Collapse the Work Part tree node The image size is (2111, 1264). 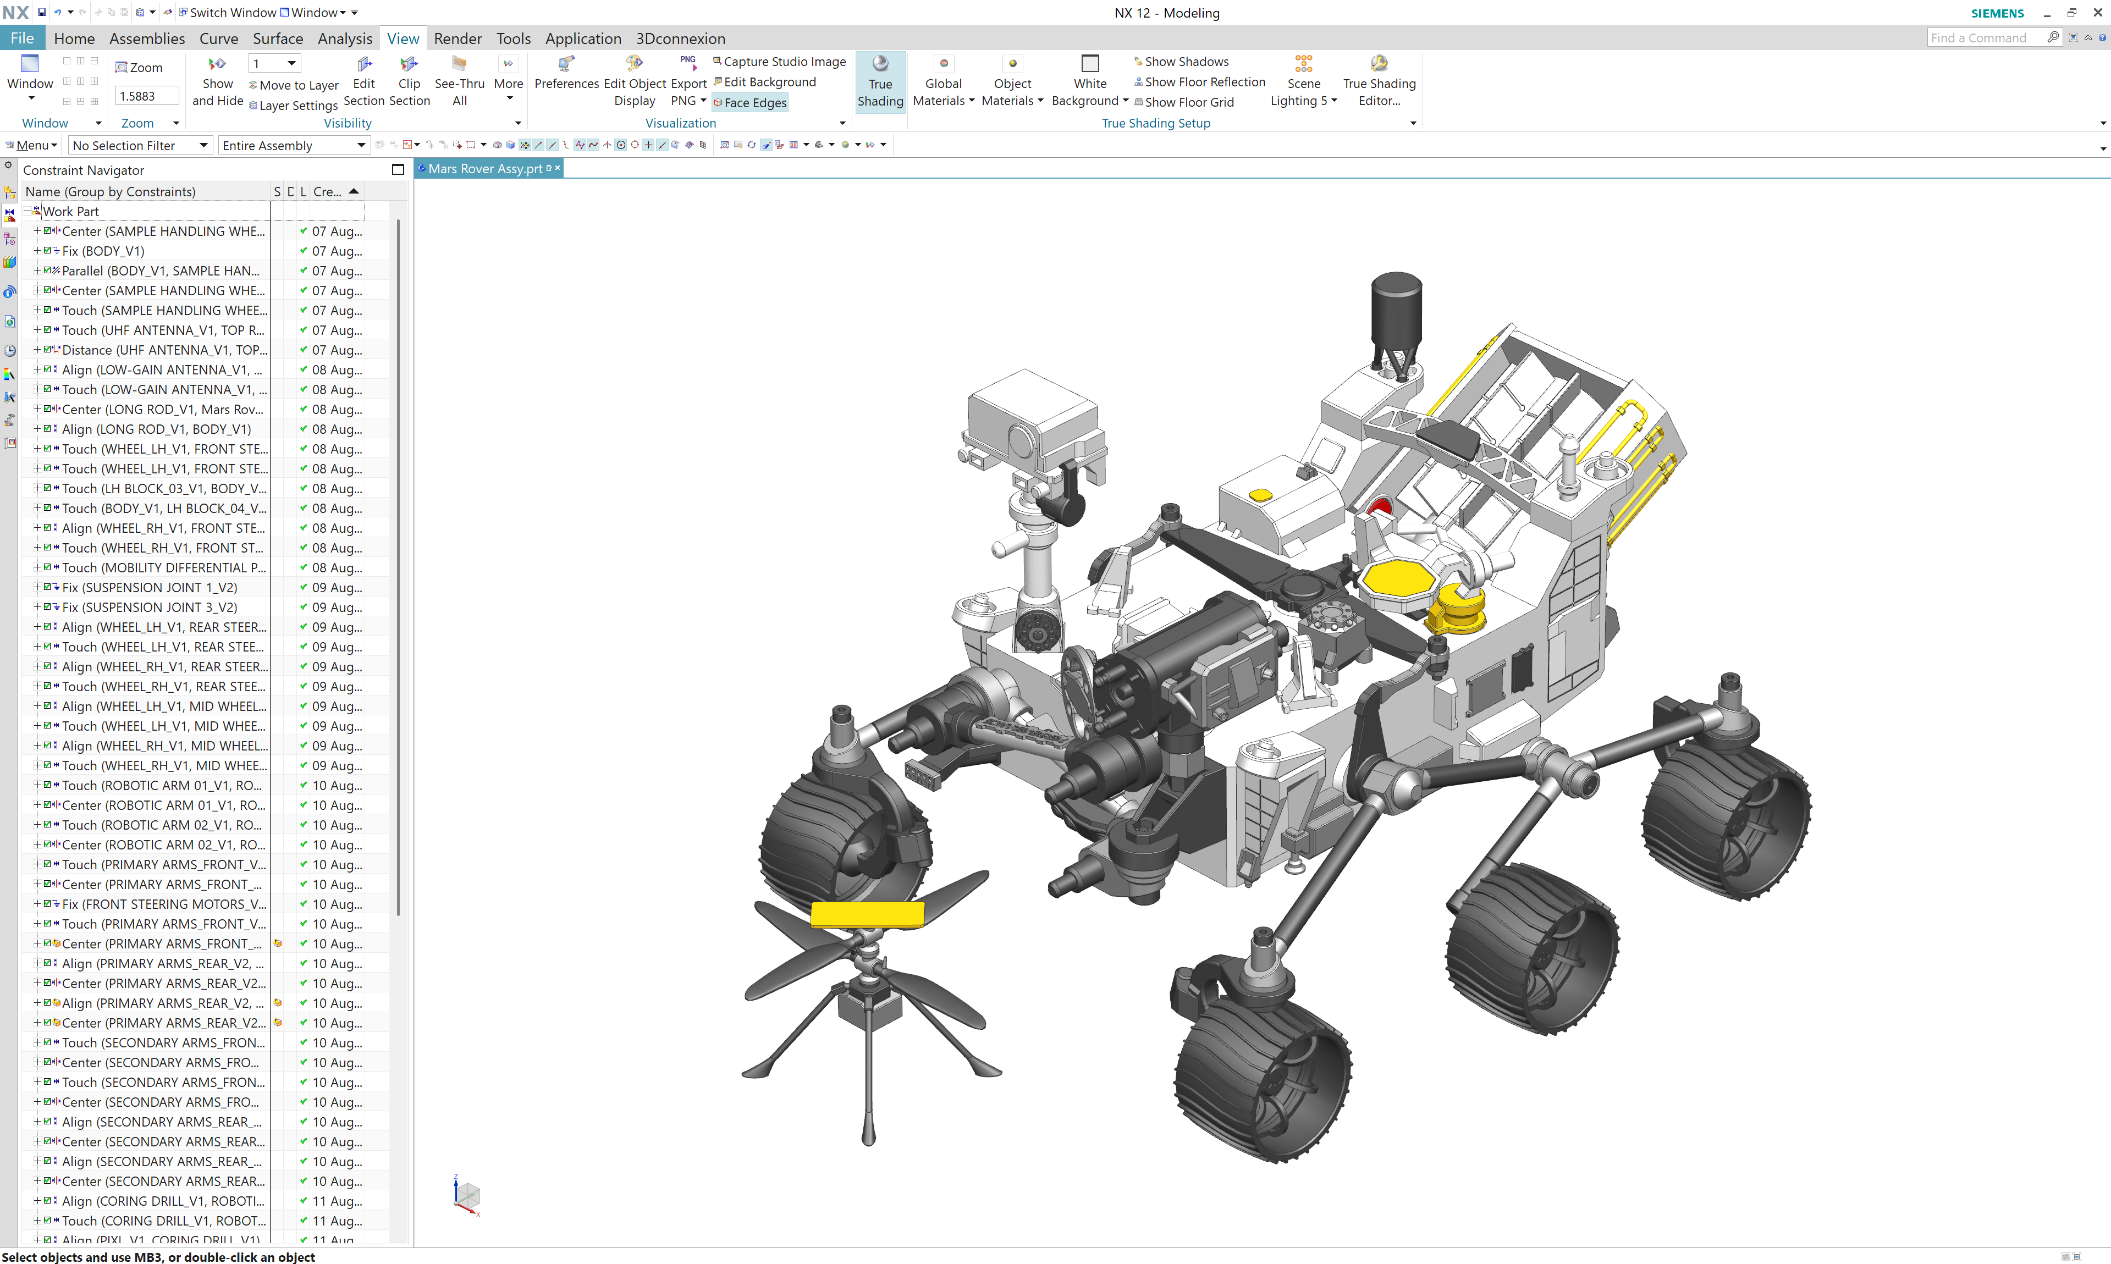(x=27, y=211)
